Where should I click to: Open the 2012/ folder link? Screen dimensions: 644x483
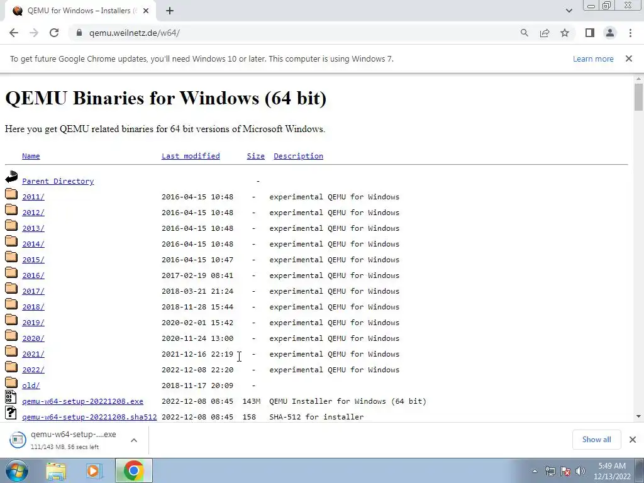(33, 213)
